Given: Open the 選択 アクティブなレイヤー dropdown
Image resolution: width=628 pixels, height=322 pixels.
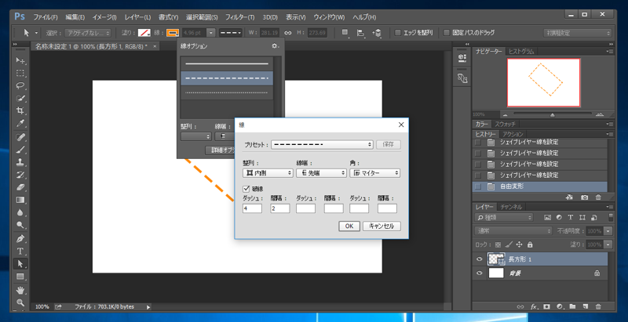Looking at the screenshot, I should tap(88, 33).
